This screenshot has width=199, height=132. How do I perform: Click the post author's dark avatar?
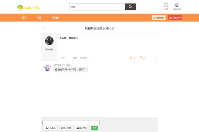pos(49,41)
